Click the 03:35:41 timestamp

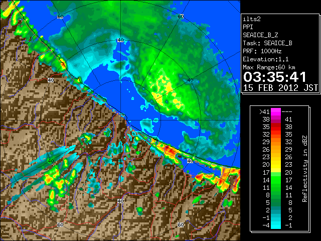click(275, 77)
